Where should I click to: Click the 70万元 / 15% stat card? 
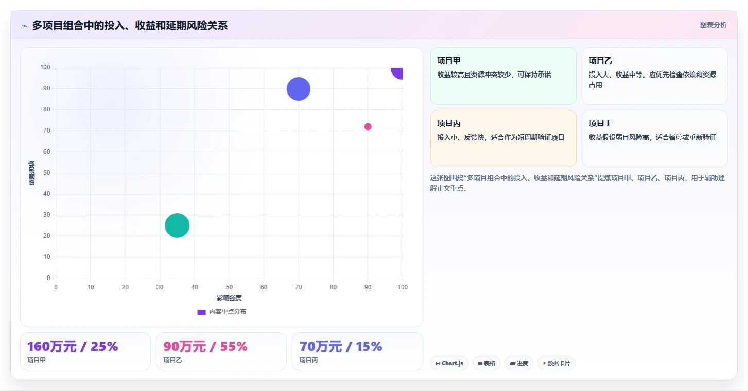357,351
